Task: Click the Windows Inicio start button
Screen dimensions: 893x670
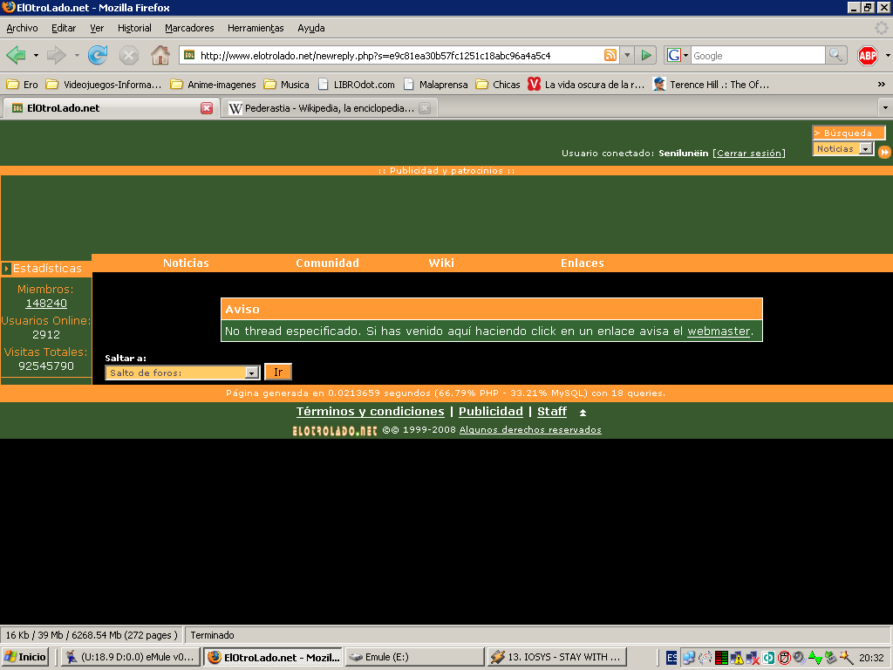Action: coord(25,657)
